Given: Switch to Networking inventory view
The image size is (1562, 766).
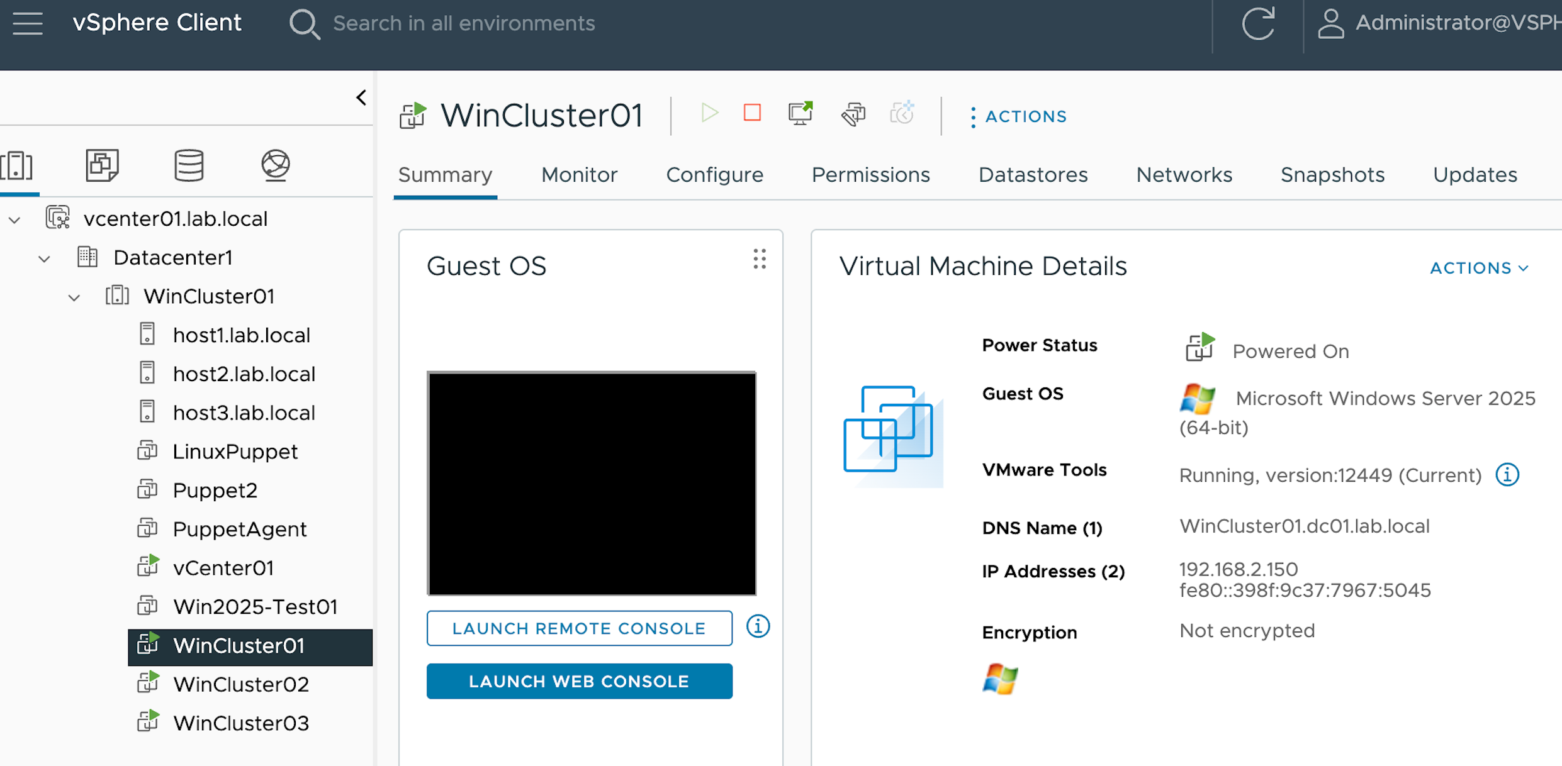Looking at the screenshot, I should tap(276, 165).
